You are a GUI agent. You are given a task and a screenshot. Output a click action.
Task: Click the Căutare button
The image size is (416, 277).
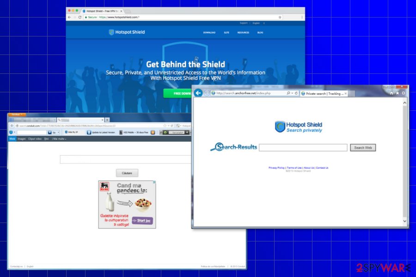[x=127, y=173]
